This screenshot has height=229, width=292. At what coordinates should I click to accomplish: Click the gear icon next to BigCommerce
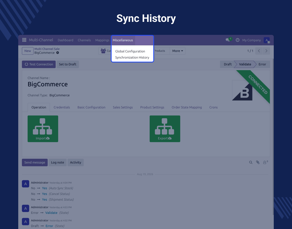click(x=58, y=53)
